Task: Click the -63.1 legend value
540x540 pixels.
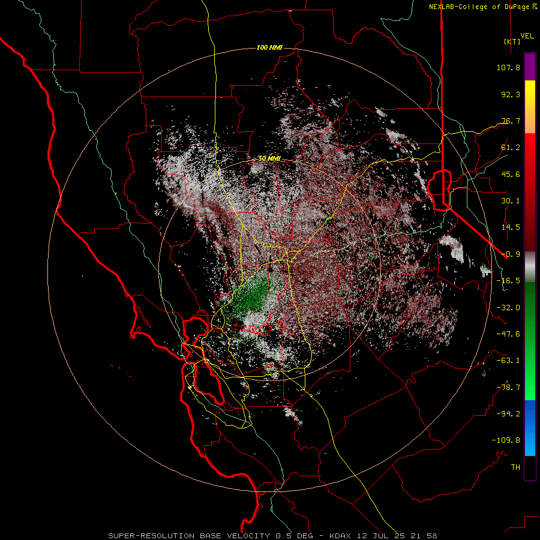Action: coord(508,361)
